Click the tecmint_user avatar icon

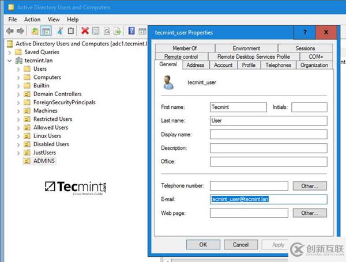point(168,82)
